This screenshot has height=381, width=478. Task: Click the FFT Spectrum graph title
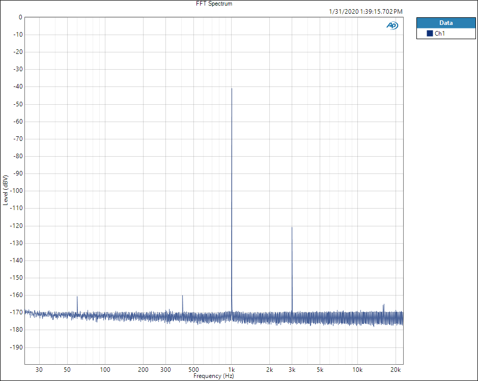(x=214, y=4)
